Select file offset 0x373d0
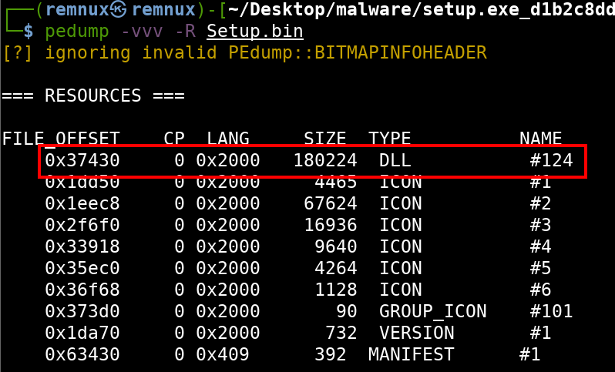Viewport: 615px width, 372px height. 82,311
